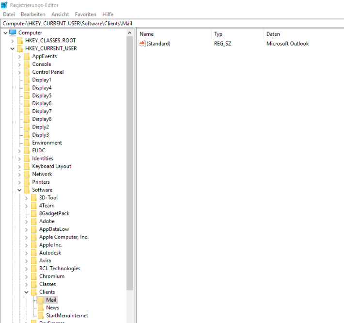This screenshot has height=323, width=344.
Task: Click the Chromium folder icon
Action: [x=34, y=276]
